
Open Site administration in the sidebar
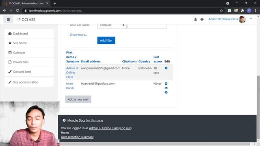[x=29, y=82]
